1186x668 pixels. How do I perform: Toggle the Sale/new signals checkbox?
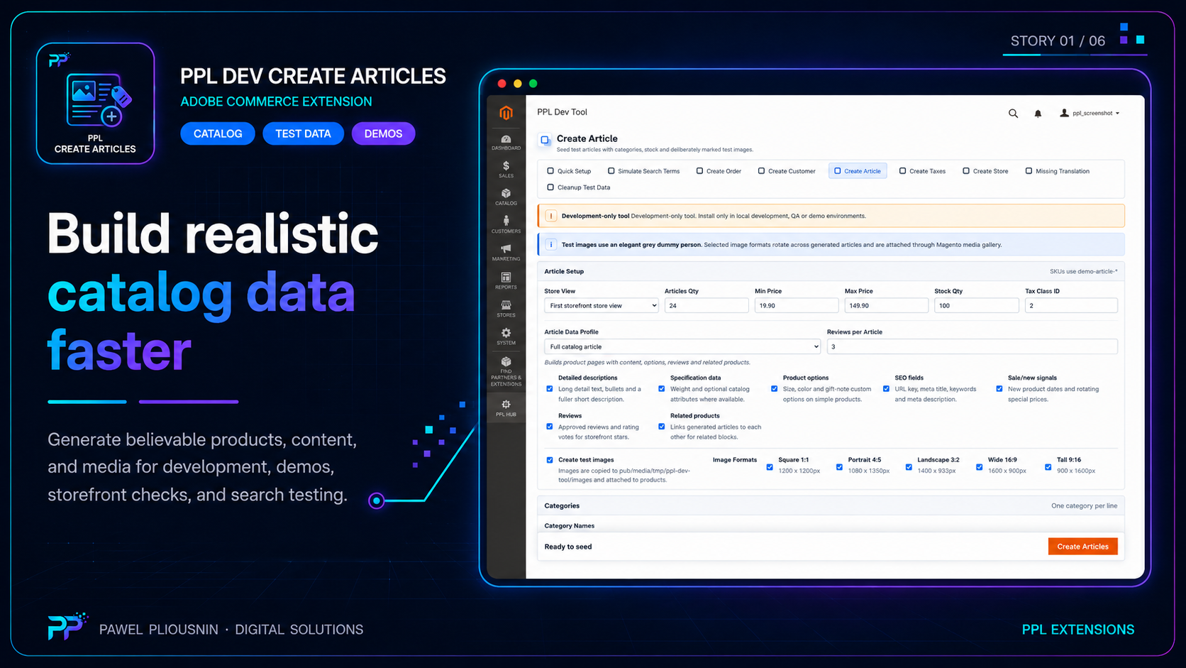click(x=999, y=389)
